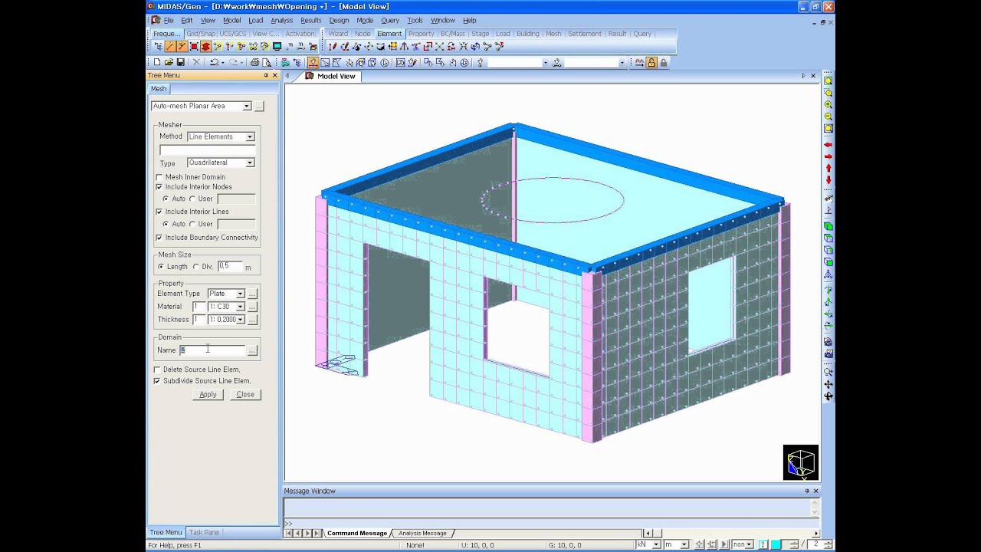Open the Analysis menu

click(281, 20)
